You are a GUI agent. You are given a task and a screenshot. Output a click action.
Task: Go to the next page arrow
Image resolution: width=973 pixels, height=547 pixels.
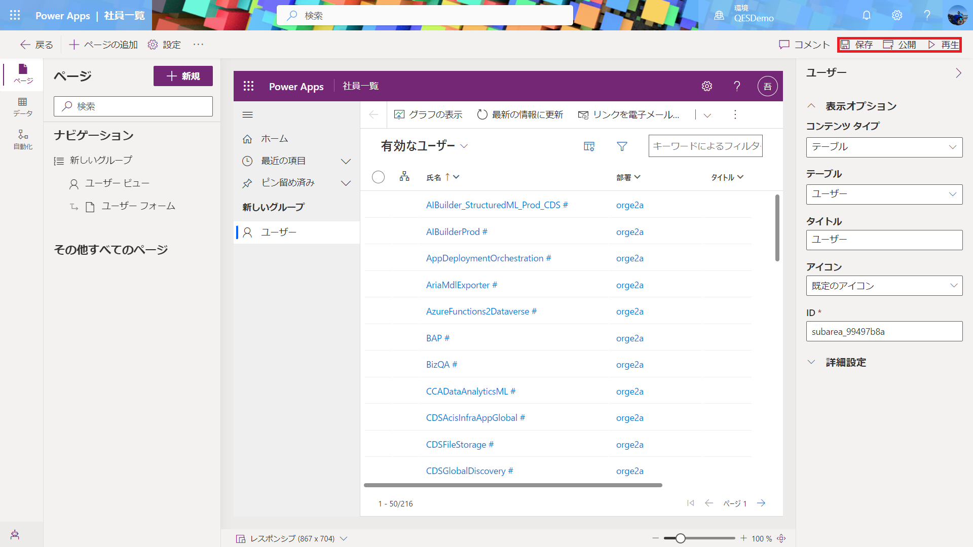761,503
